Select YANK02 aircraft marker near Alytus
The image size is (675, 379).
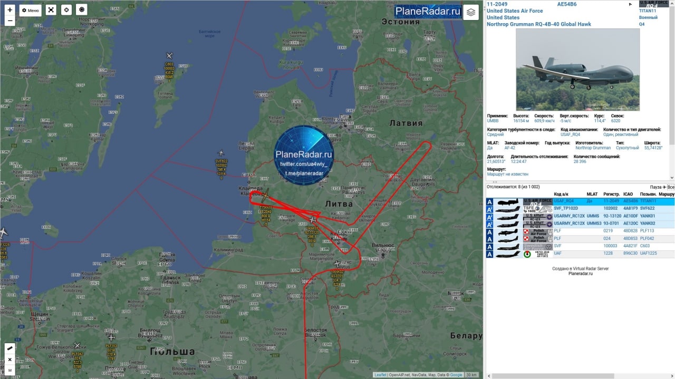pos(337,264)
